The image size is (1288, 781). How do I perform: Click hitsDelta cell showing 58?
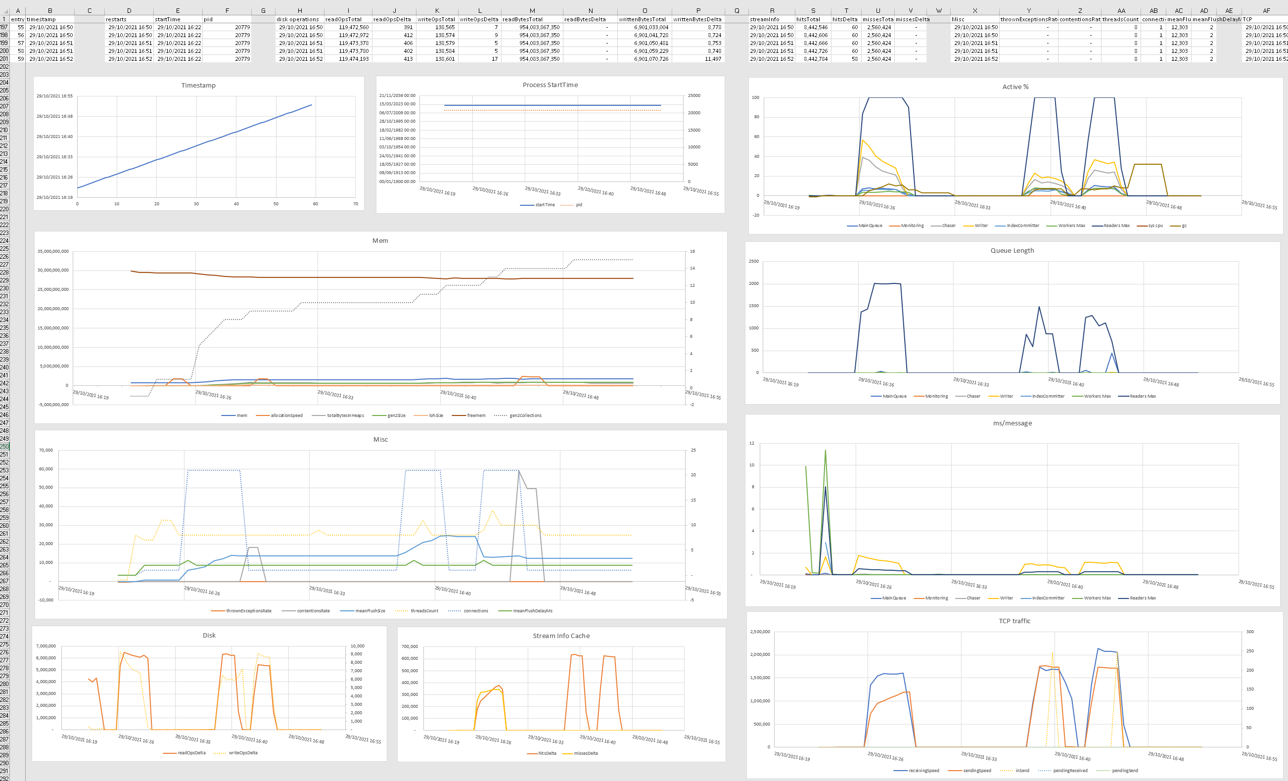click(x=846, y=59)
